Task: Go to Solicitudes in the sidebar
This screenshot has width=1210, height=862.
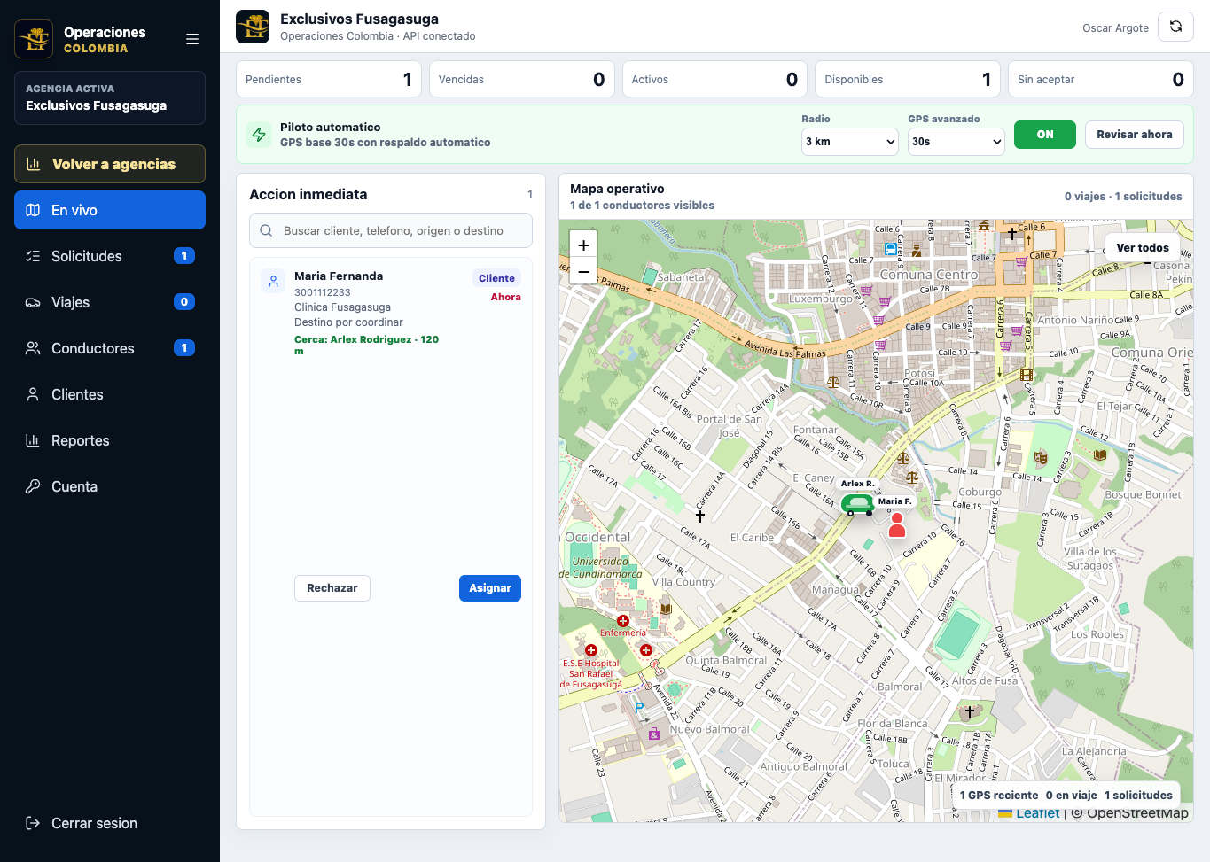Action: point(110,256)
